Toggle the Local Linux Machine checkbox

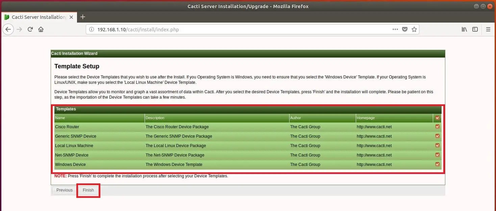click(438, 145)
